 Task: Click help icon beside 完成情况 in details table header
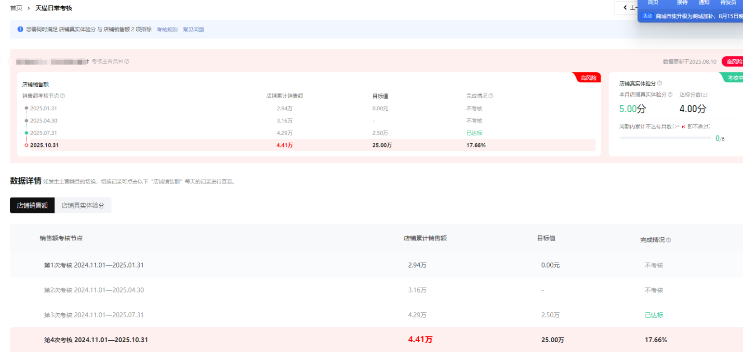(668, 240)
